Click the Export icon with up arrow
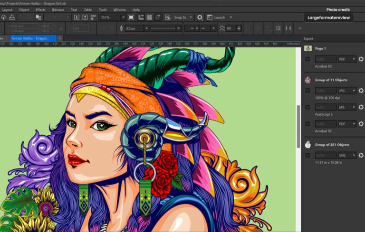Image resolution: width=365 pixels, height=232 pixels. pos(85,17)
